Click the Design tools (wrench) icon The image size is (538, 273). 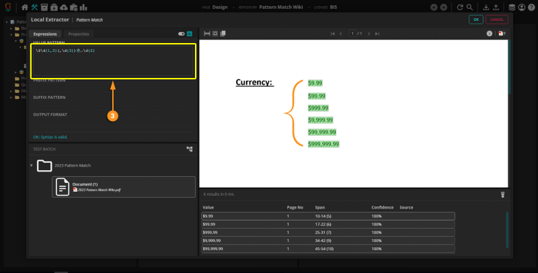tap(35, 7)
